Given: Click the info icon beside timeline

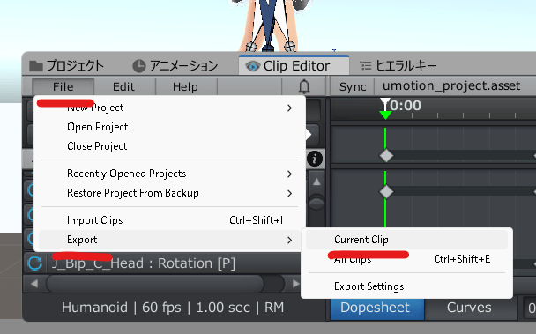Looking at the screenshot, I should pyautogui.click(x=315, y=159).
